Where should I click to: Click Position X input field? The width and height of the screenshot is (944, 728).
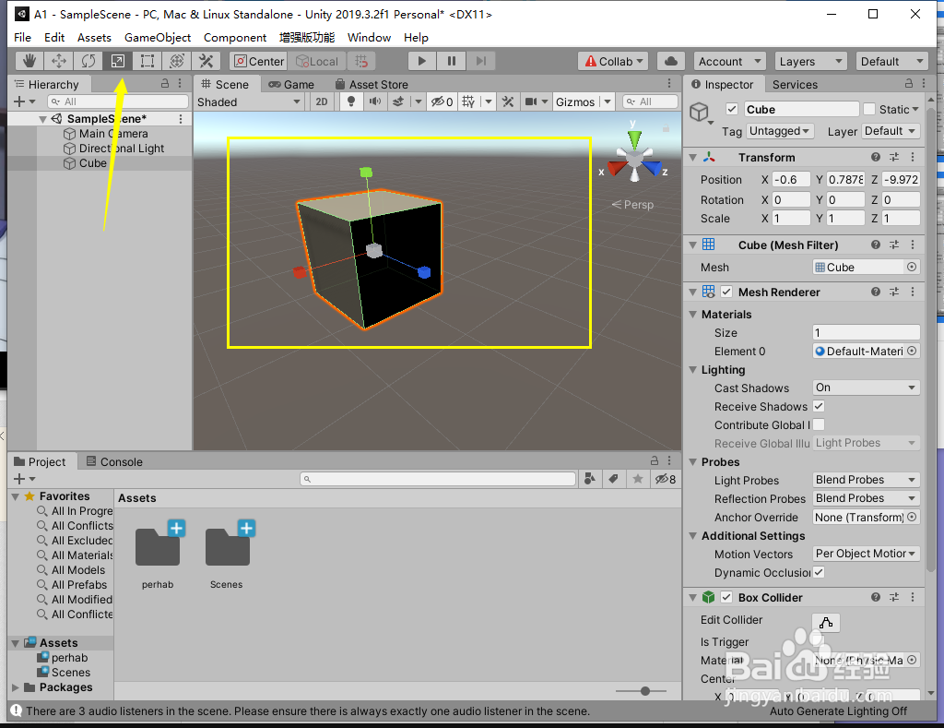791,180
